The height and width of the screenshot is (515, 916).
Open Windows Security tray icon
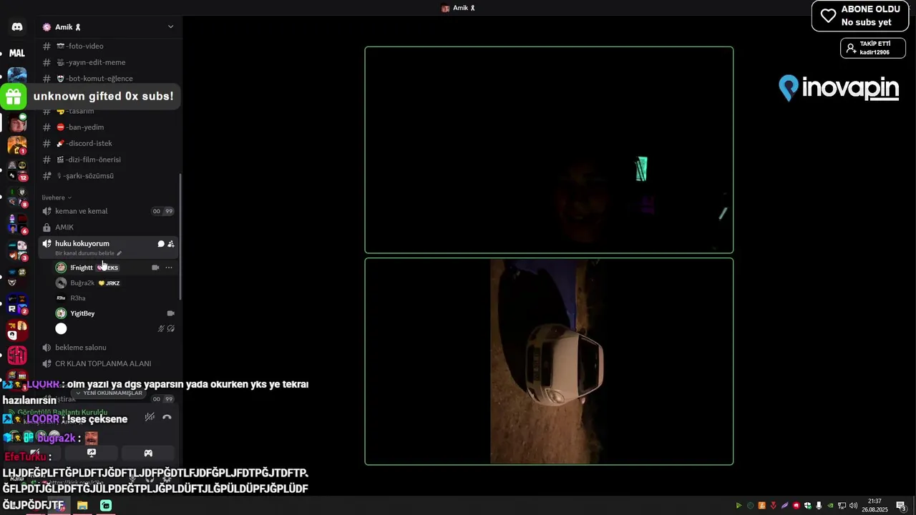pos(808,506)
